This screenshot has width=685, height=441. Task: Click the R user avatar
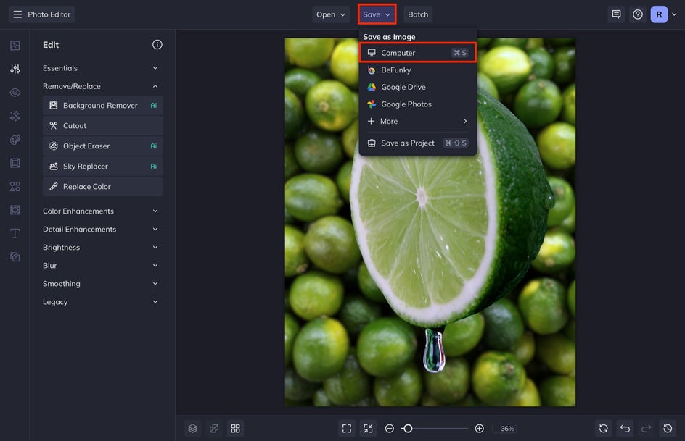pos(659,14)
